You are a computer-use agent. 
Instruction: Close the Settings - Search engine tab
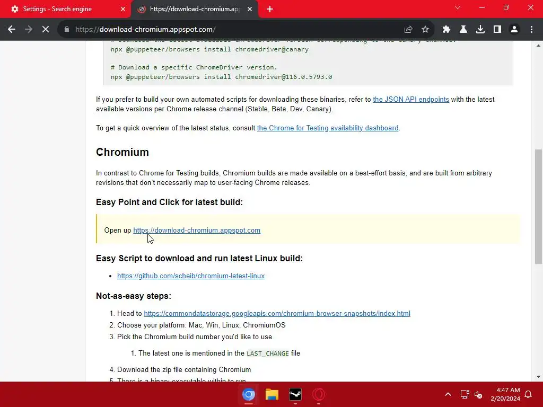click(x=122, y=9)
